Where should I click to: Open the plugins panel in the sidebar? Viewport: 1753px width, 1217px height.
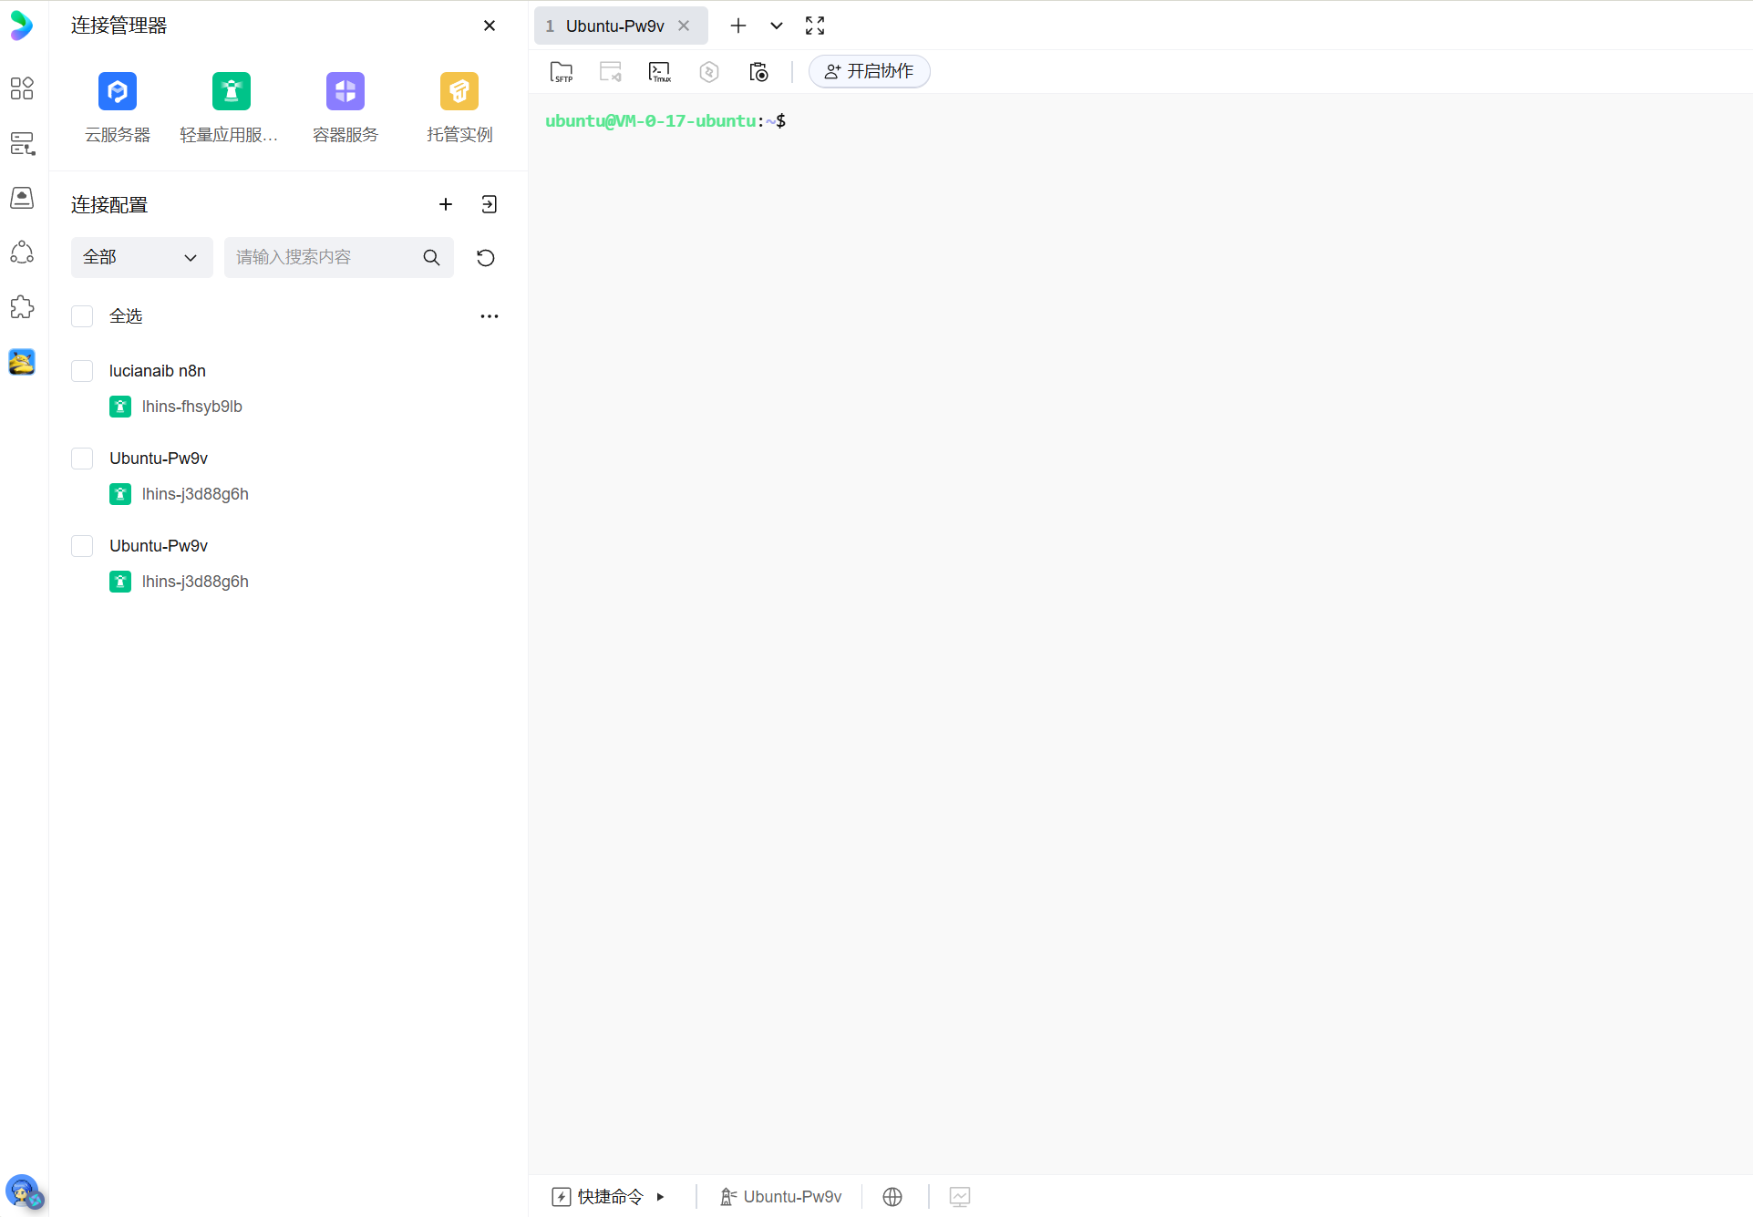(x=22, y=307)
